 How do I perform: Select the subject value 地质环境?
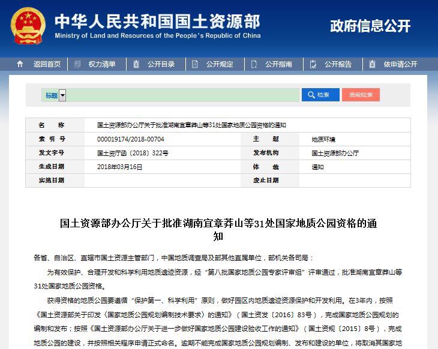323,139
